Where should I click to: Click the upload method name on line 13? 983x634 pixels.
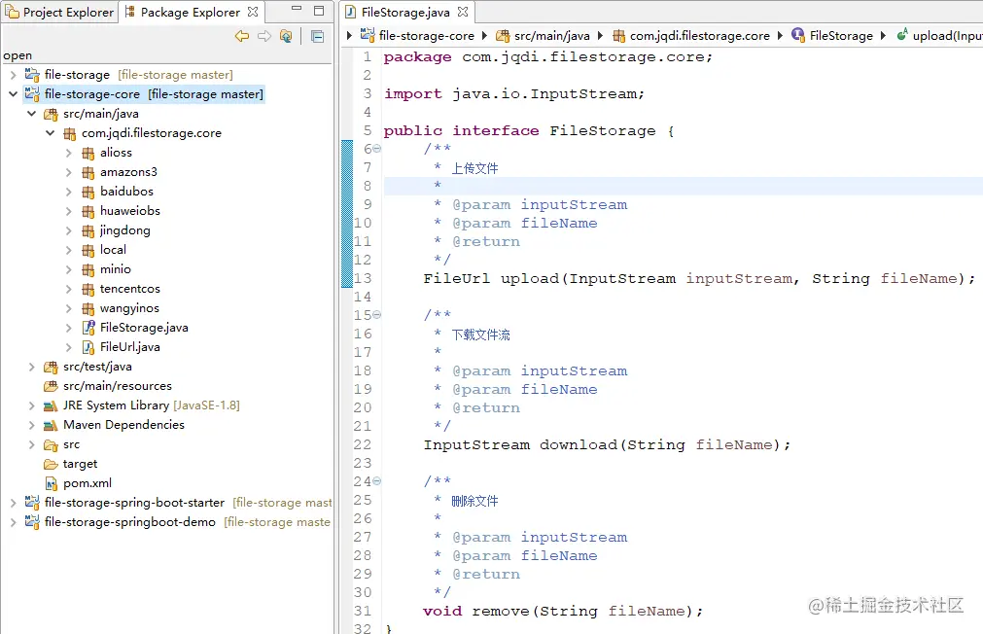click(x=529, y=279)
